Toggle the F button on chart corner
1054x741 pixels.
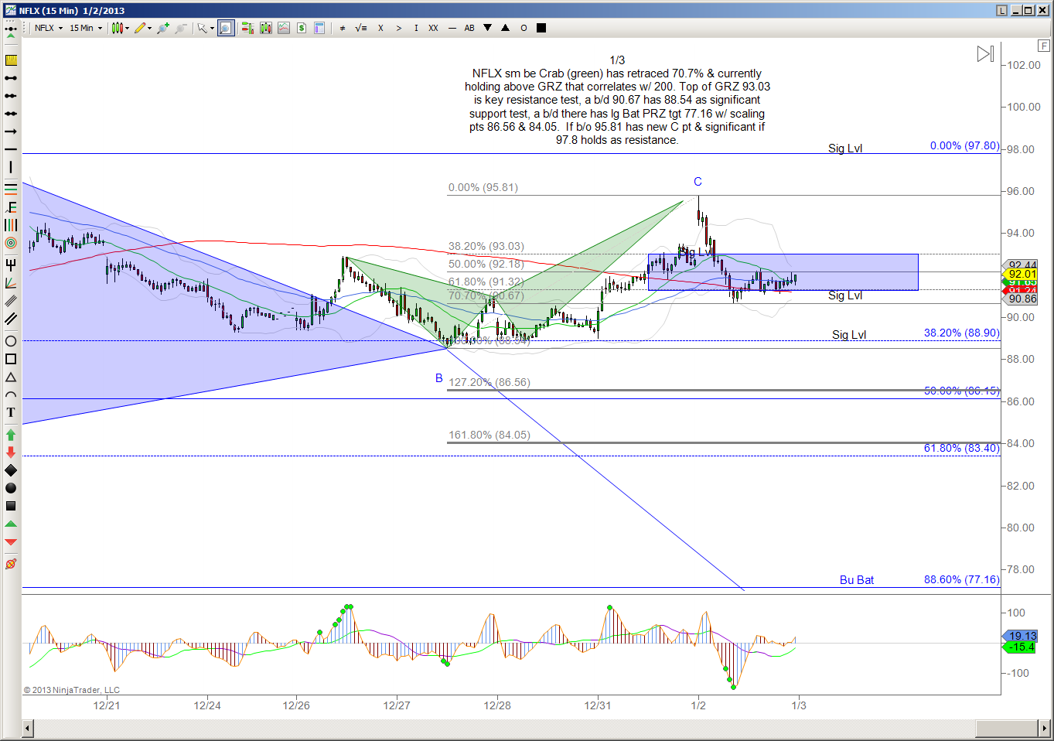point(1043,46)
